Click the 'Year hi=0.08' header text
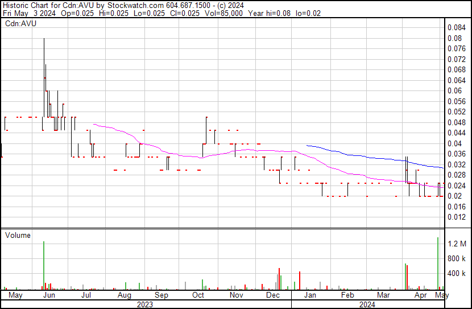The height and width of the screenshot is (309, 472). (x=269, y=13)
